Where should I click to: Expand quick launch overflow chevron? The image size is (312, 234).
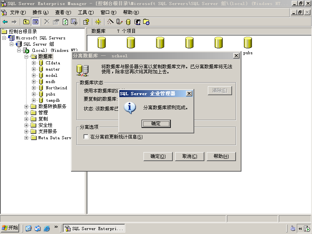(x=56, y=227)
